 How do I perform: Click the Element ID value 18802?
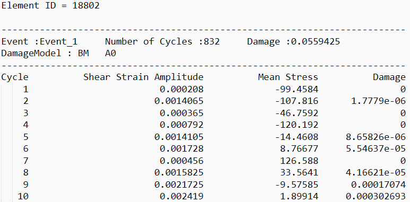[x=86, y=5]
